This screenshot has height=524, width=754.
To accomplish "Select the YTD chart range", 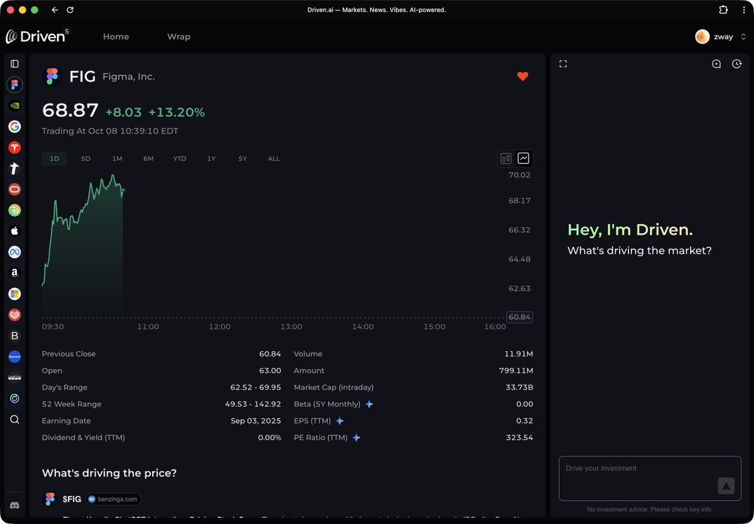I will coord(180,159).
